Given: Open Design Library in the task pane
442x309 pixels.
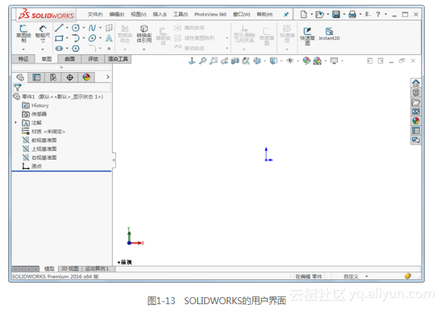Looking at the screenshot, I should [x=416, y=92].
